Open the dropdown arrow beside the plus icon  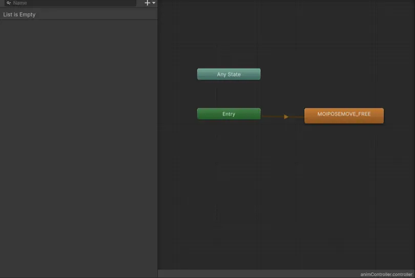154,3
